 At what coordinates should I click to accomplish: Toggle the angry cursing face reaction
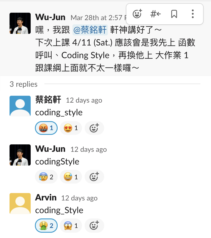coord(46,128)
